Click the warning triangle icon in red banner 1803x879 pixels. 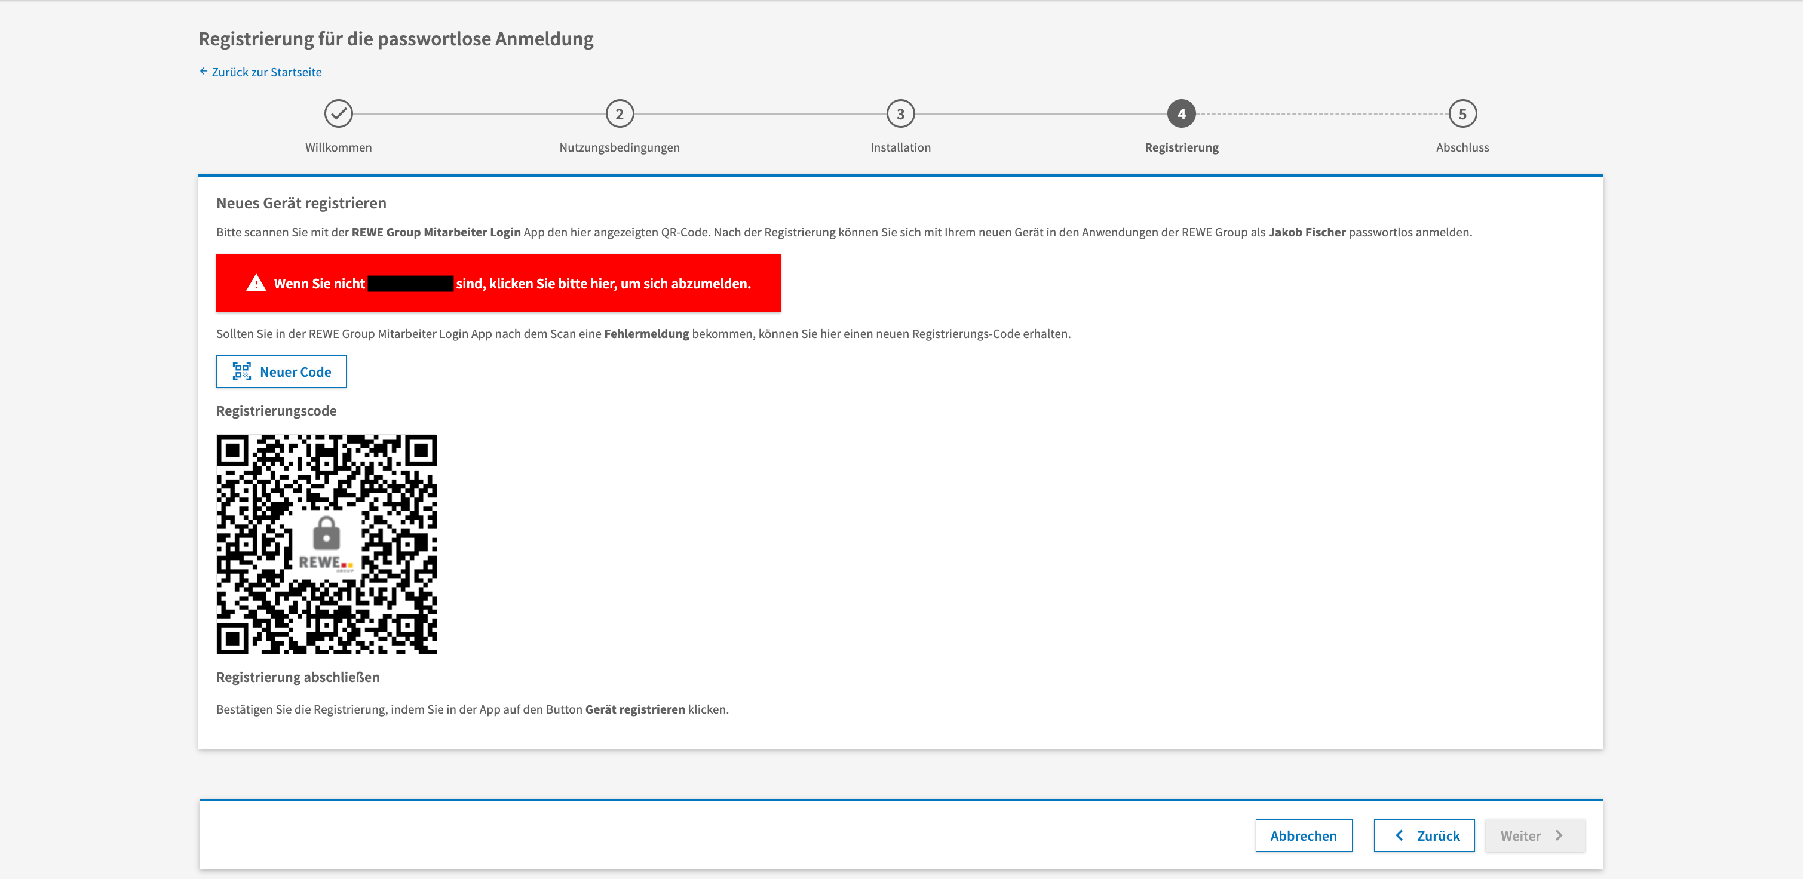(256, 282)
